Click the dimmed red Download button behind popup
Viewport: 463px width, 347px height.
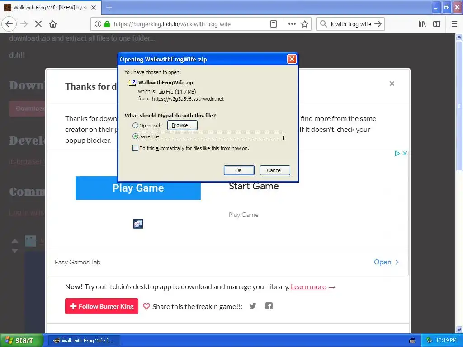(28, 108)
